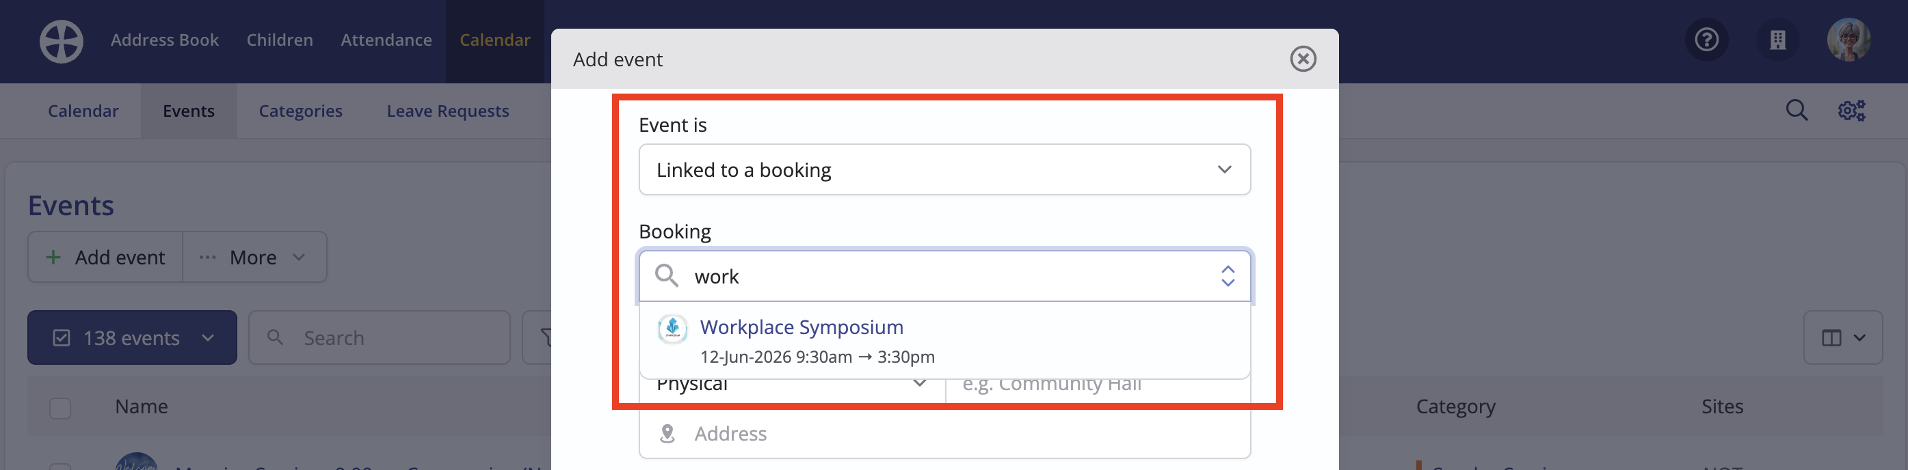
Task: Click the search icon in the Booking field
Action: point(666,276)
